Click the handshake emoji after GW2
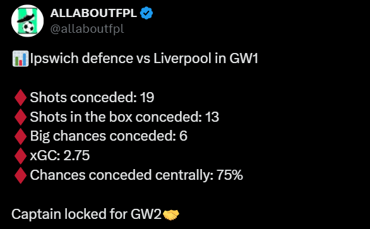The width and height of the screenshot is (370, 229). coord(171,215)
